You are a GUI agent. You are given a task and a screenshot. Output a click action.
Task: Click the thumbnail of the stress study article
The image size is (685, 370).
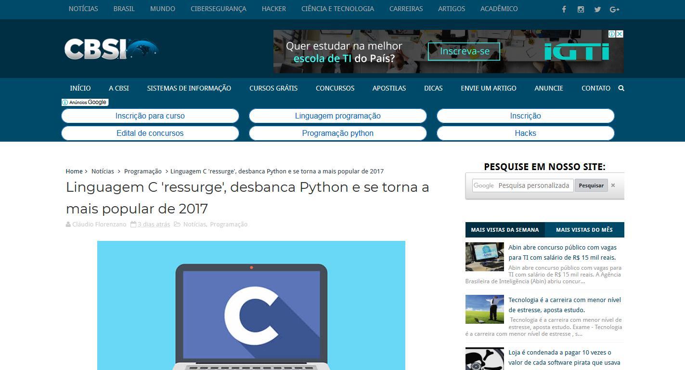tap(484, 309)
